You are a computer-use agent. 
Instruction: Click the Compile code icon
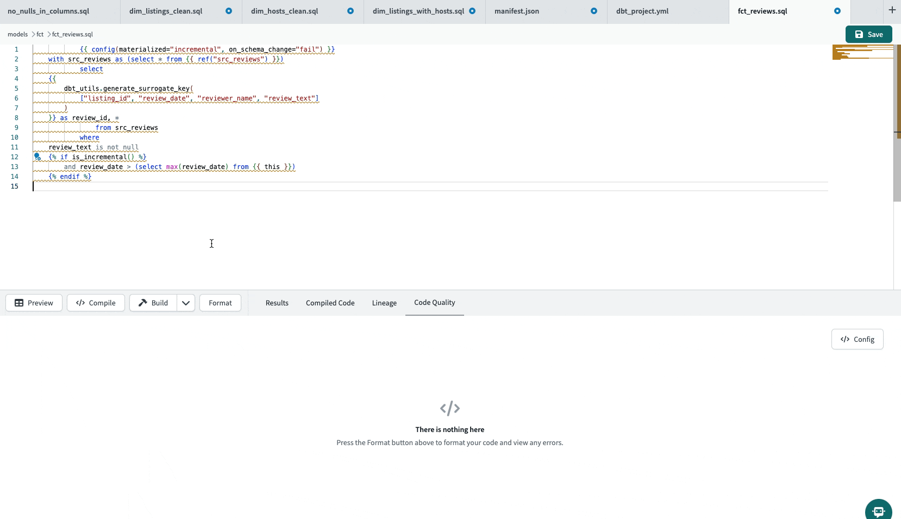point(80,303)
